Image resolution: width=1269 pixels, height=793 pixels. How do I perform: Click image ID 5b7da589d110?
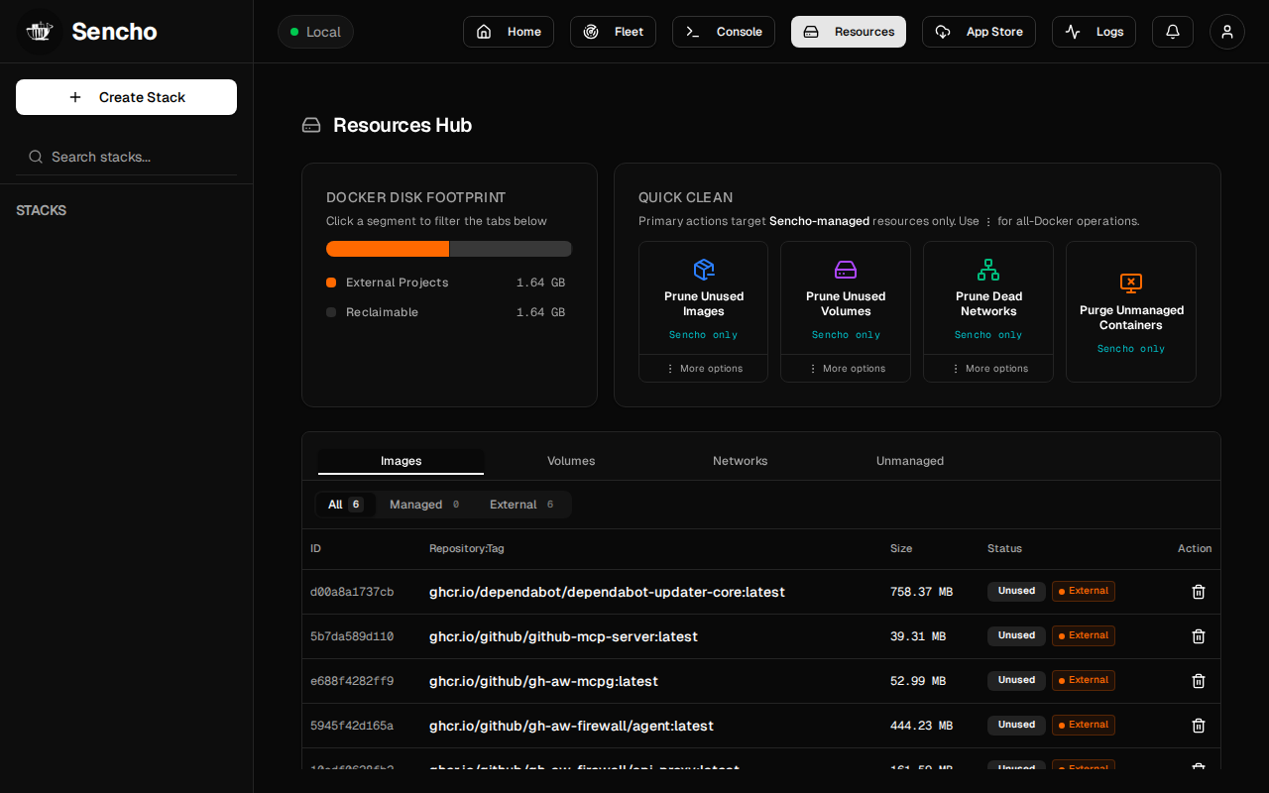point(352,636)
